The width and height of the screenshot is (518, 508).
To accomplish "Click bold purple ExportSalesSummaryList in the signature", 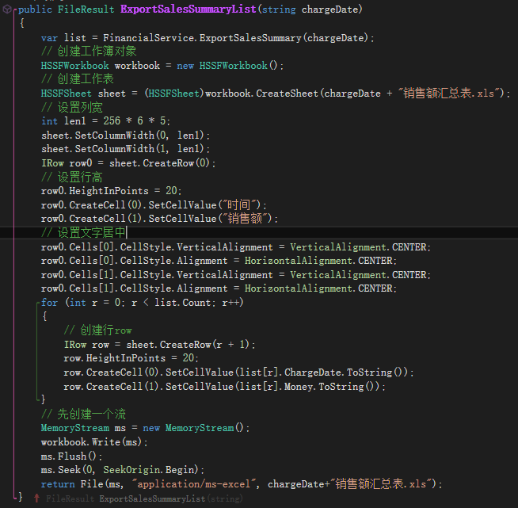I will click(x=189, y=10).
